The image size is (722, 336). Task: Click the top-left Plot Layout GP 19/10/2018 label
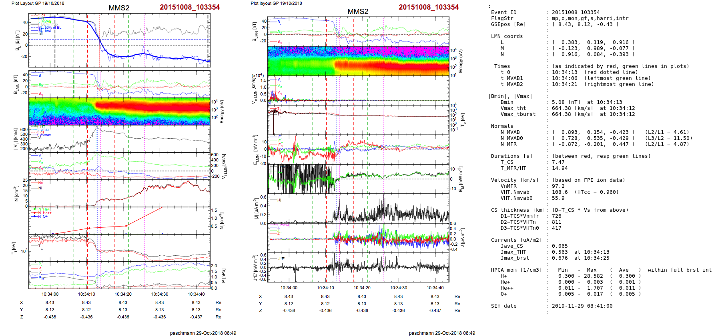[x=38, y=3]
